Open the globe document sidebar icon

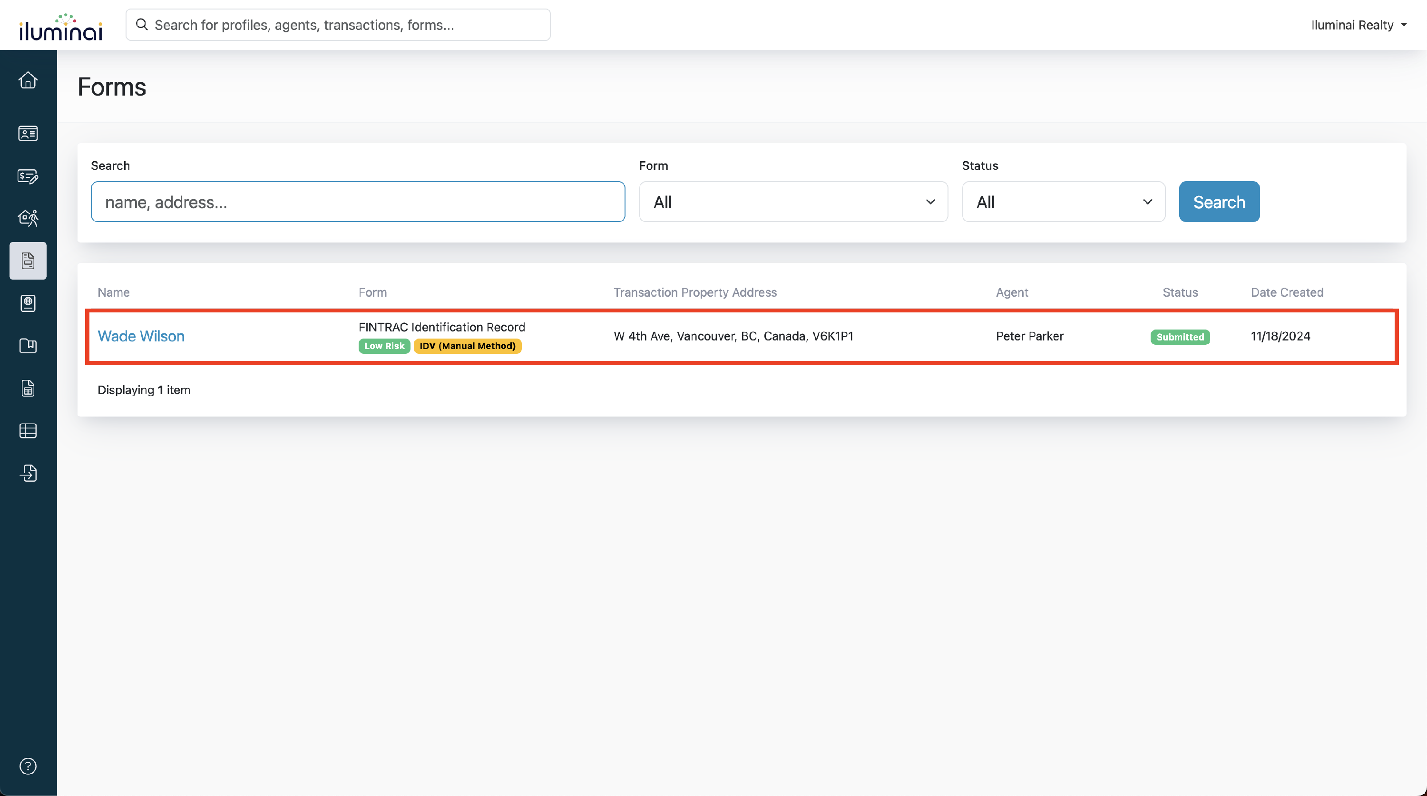tap(28, 303)
